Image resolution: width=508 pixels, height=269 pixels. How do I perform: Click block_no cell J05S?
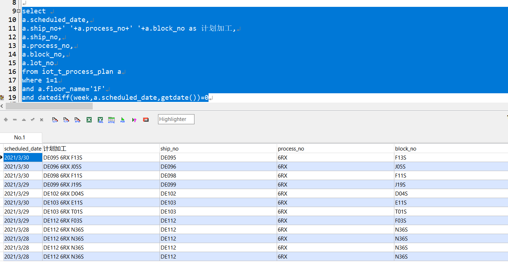click(451, 166)
